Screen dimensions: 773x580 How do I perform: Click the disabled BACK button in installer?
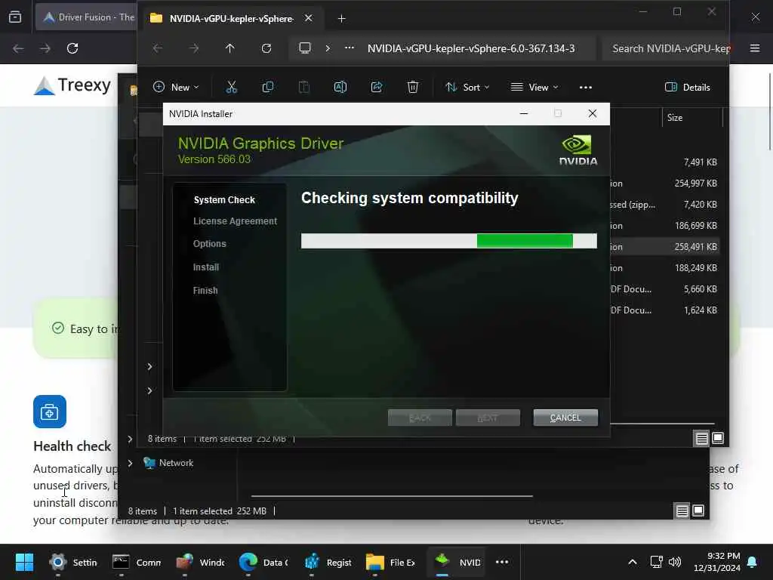[420, 418]
